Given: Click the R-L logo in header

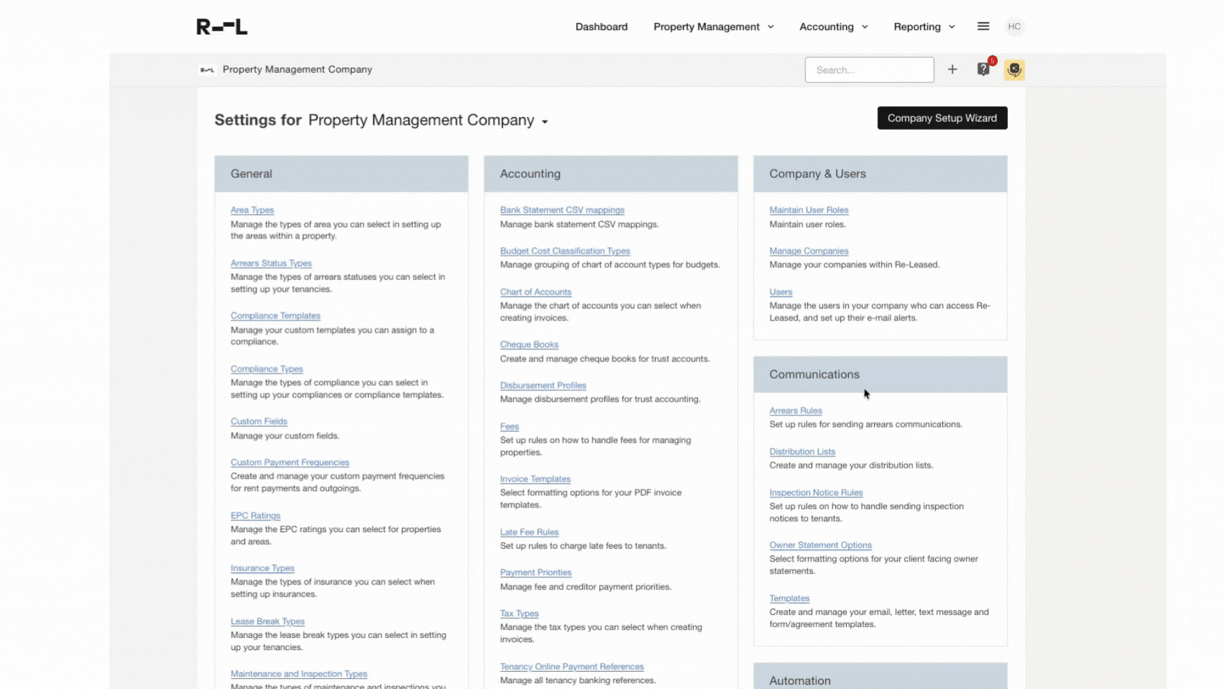Looking at the screenshot, I should (x=221, y=27).
